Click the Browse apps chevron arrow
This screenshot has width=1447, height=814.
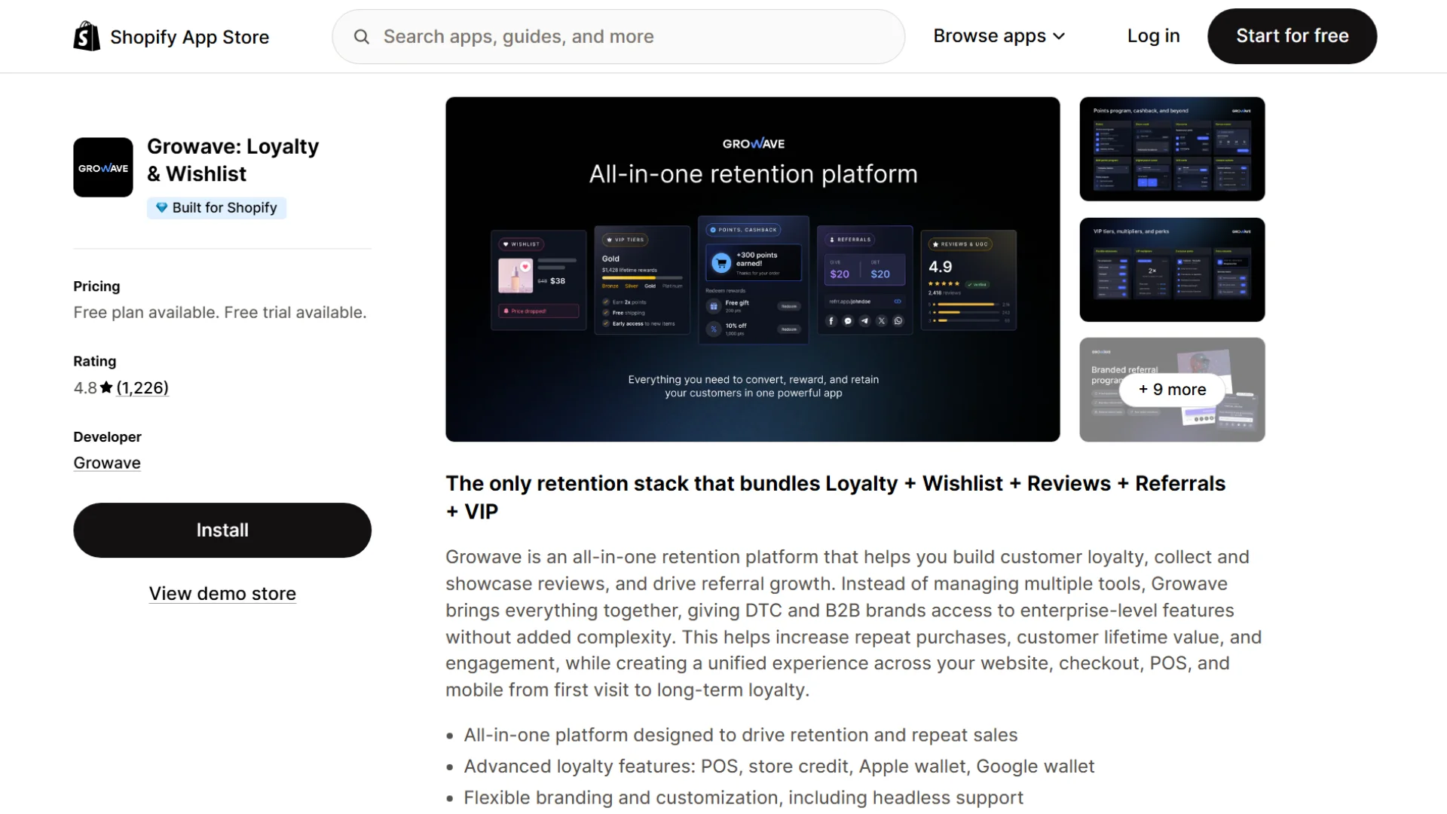1059,36
